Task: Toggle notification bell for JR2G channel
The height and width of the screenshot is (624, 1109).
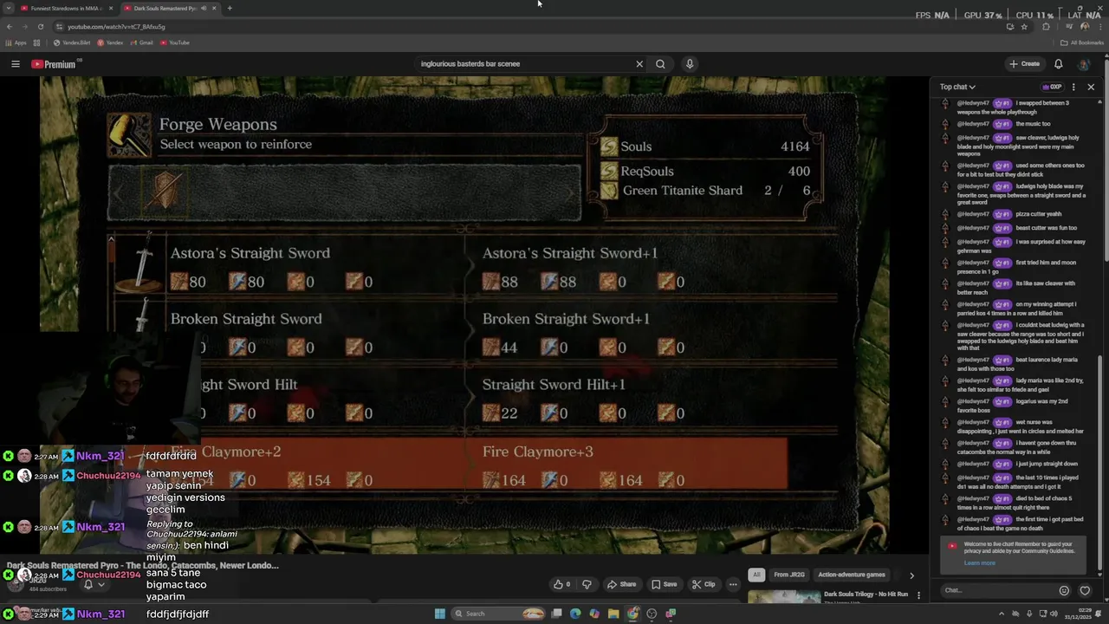Action: (x=88, y=585)
